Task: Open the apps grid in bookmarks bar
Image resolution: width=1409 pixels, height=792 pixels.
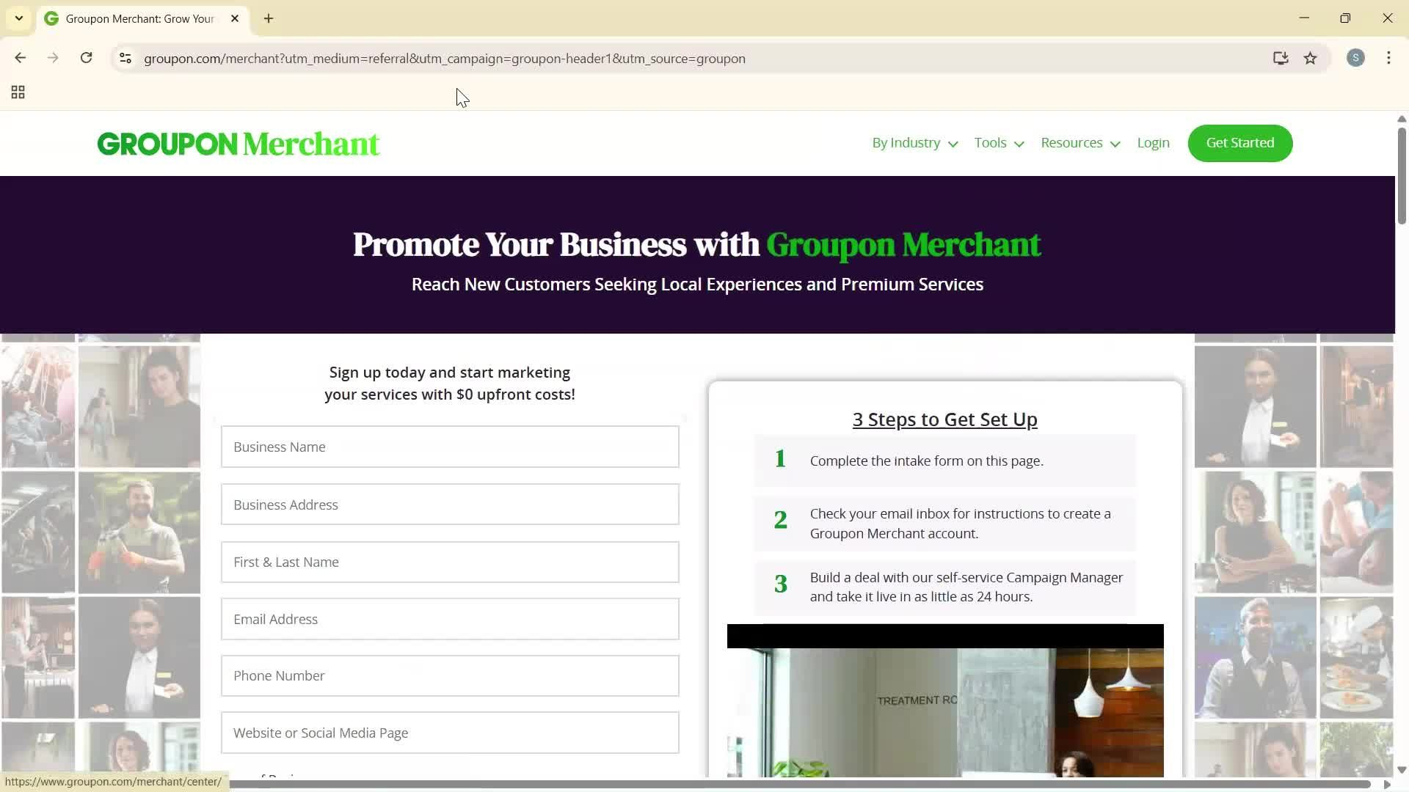Action: click(18, 92)
